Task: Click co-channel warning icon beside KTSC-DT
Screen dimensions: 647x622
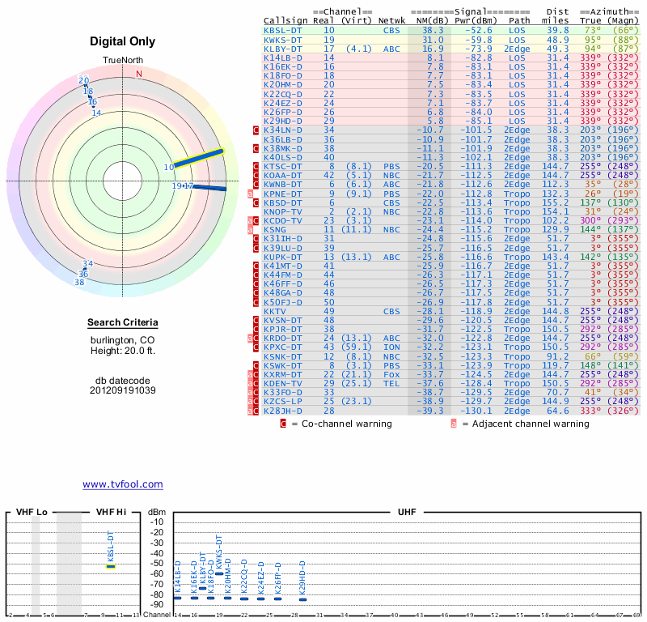Action: (x=256, y=166)
